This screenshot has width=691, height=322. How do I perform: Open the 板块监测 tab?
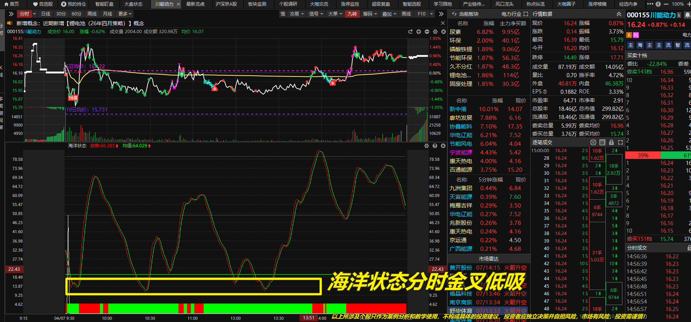[257, 4]
